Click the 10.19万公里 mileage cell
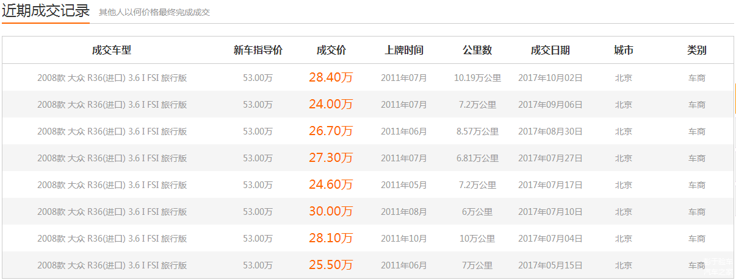 pos(477,78)
